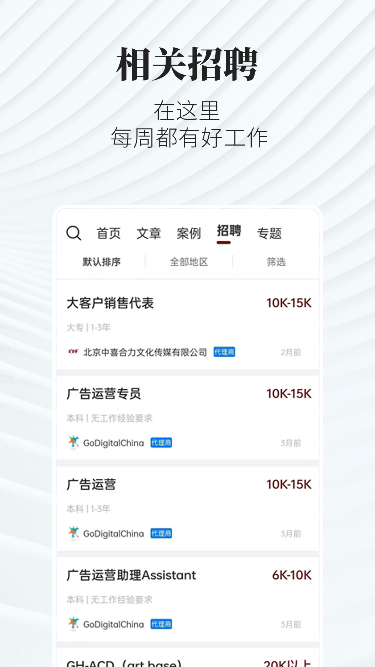The image size is (375, 667).
Task: Open the 广告运营助理Assistant job posting
Action: [x=187, y=599]
